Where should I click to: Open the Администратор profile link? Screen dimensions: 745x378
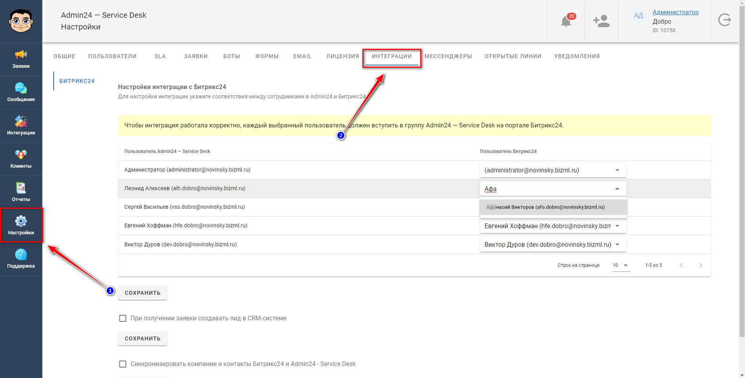675,12
